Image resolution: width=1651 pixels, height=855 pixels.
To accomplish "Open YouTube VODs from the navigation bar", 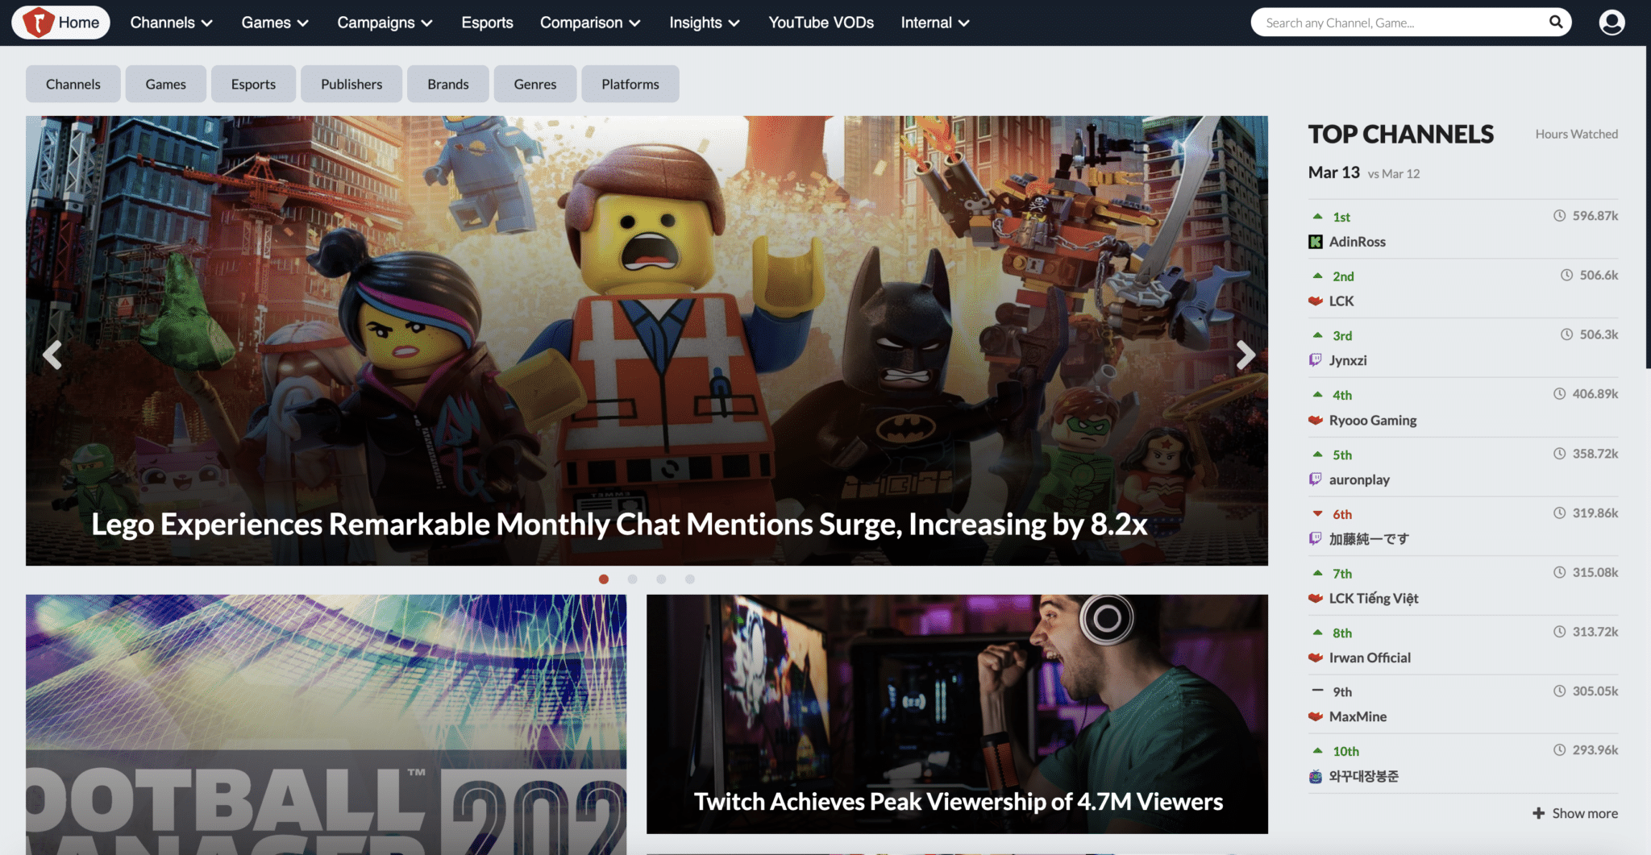I will pos(820,23).
